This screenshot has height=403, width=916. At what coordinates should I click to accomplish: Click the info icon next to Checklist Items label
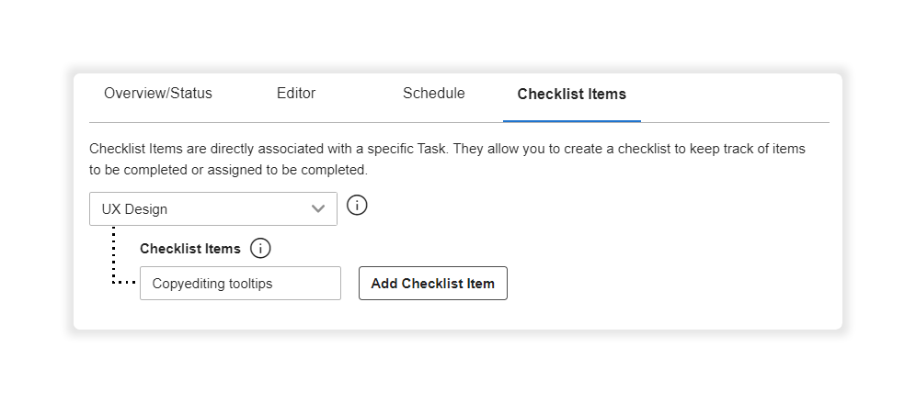(x=260, y=248)
